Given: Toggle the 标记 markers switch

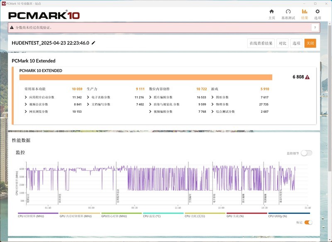Looking at the screenshot, I should point(308,223).
